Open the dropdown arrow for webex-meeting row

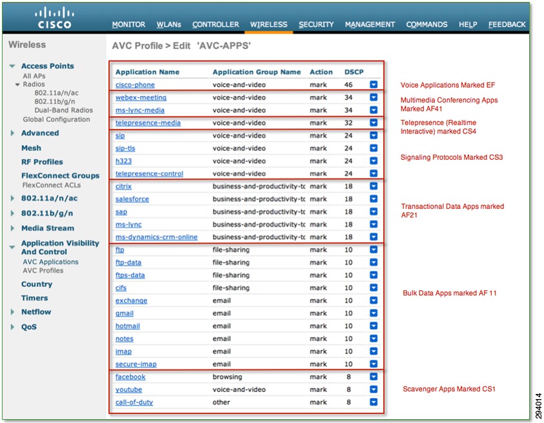click(x=374, y=97)
